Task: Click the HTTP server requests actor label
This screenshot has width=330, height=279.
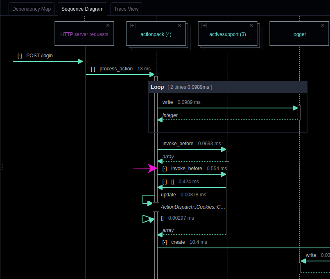Action: tap(84, 34)
